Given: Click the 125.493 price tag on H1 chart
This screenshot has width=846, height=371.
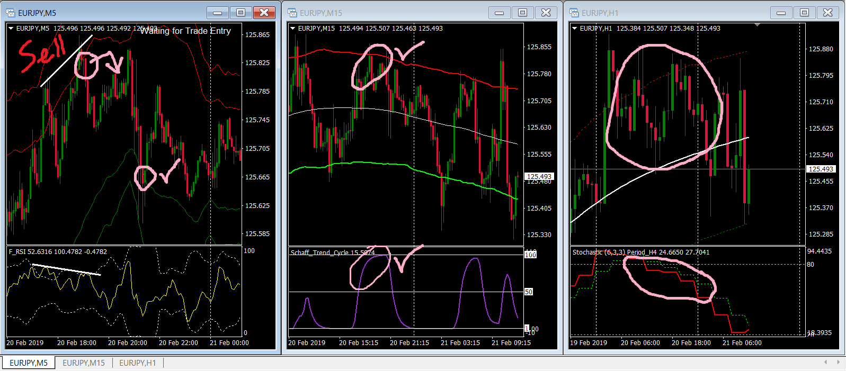Looking at the screenshot, I should click(821, 169).
